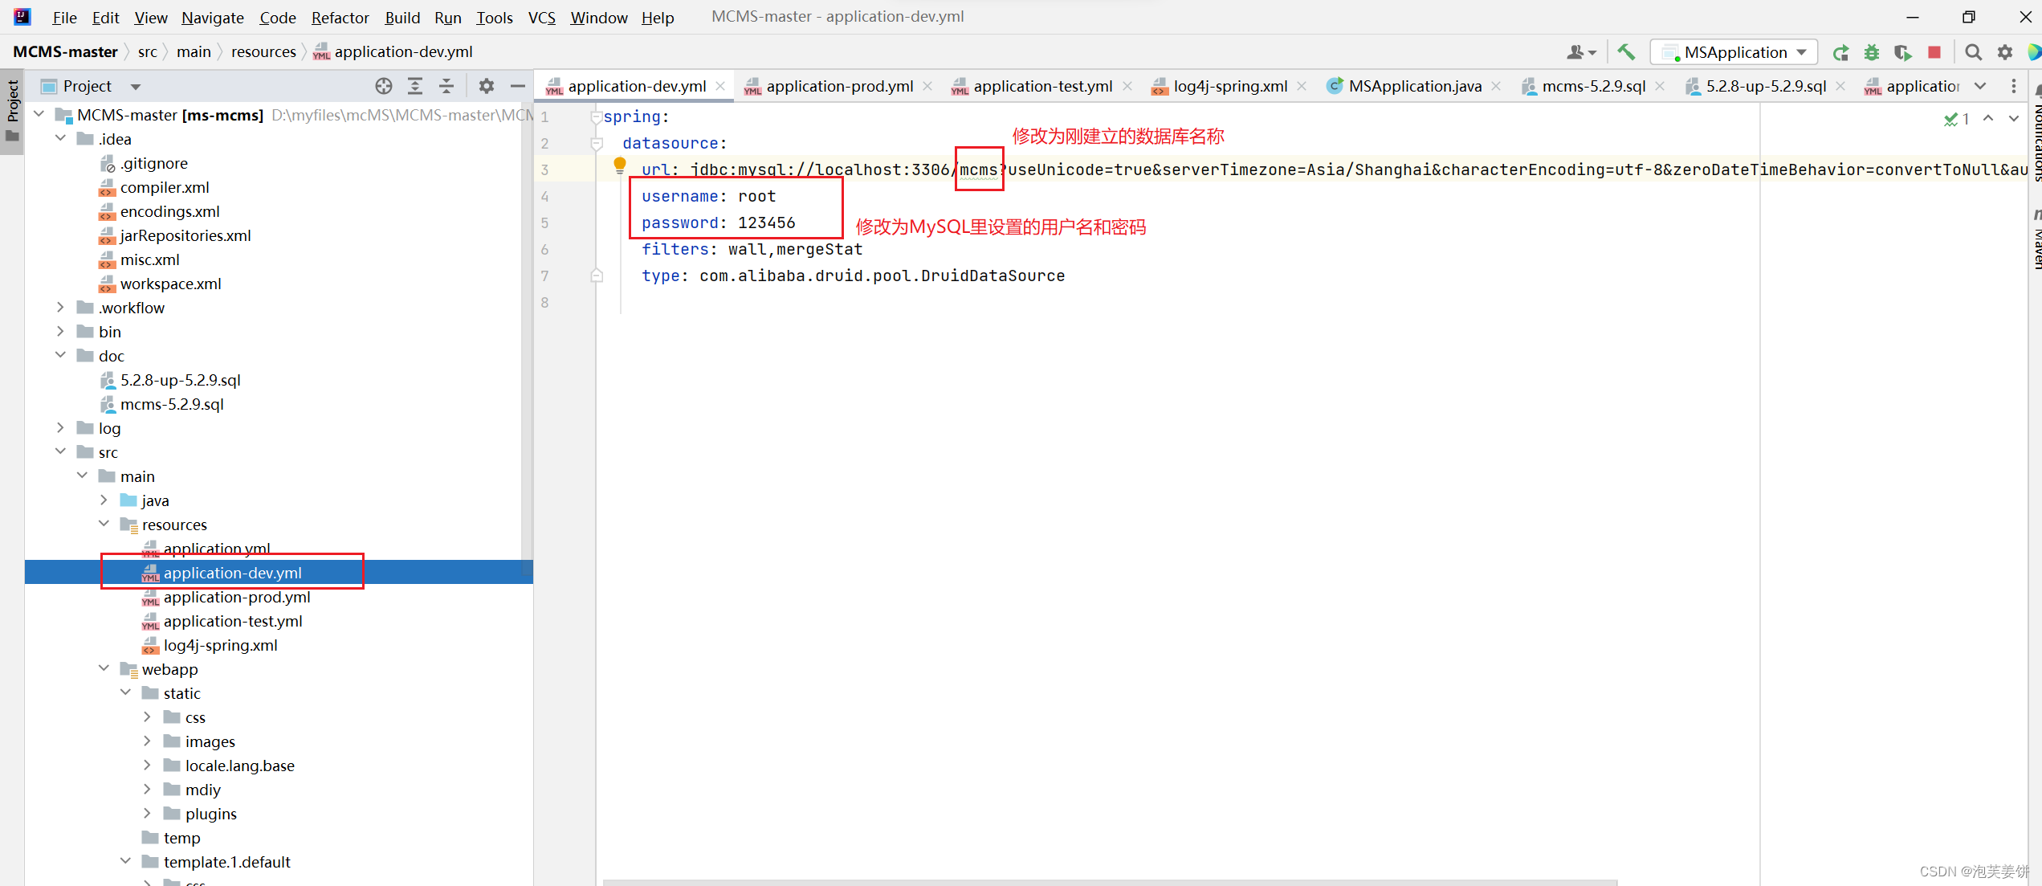This screenshot has height=886, width=2042.
Task: Click the editor horizontal scrollbar
Action: (x=1108, y=882)
